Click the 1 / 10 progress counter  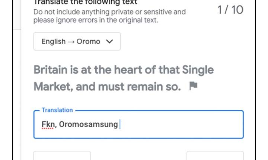[230, 10]
